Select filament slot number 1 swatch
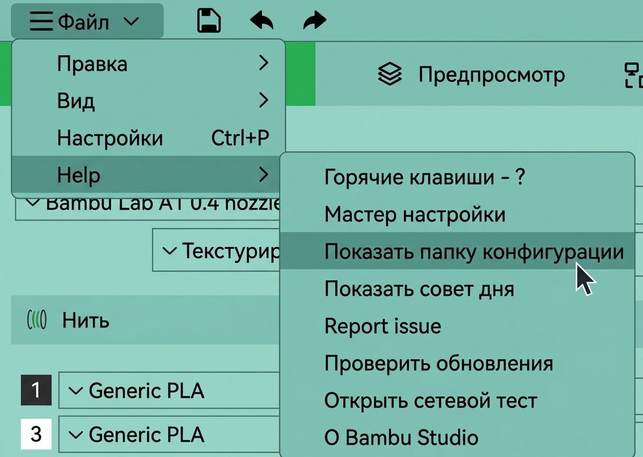Viewport: 643px width, 457px height. [36, 390]
